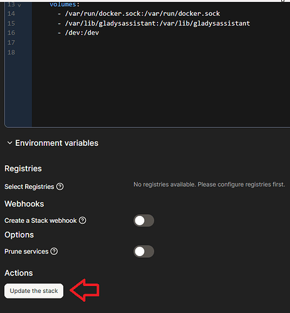Viewport: 290px width, 313px height.
Task: Click the Prune services help icon
Action: (54, 251)
